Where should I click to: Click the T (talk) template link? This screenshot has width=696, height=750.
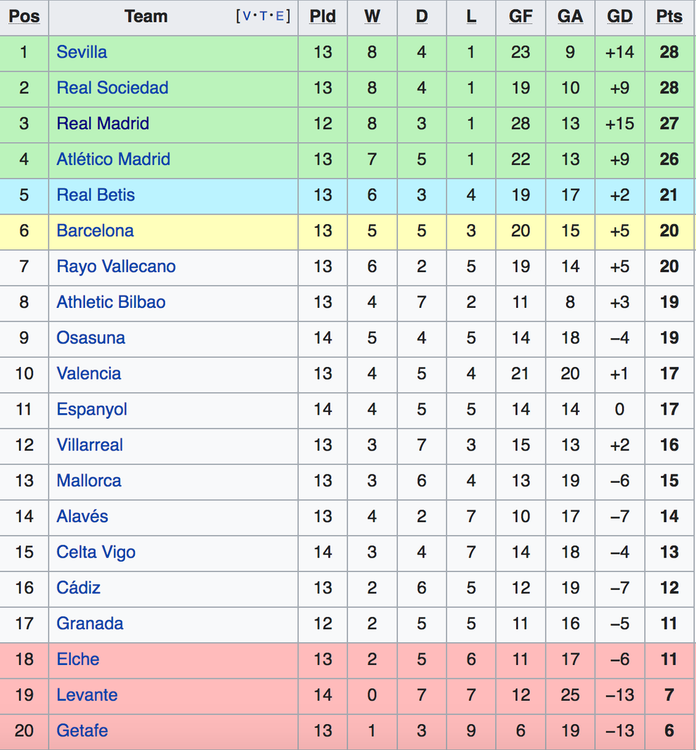pos(263,16)
